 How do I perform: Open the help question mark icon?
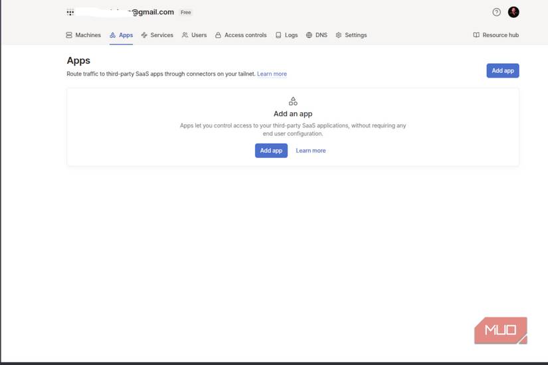496,12
